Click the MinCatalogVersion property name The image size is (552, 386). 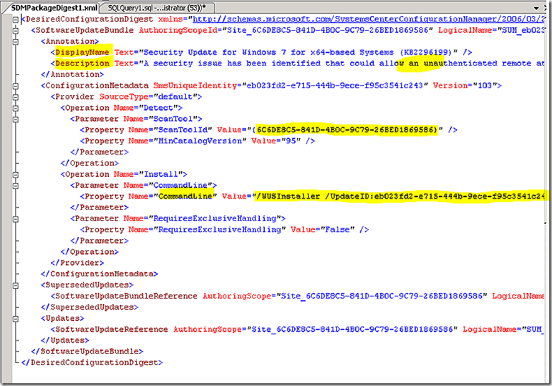(200, 141)
